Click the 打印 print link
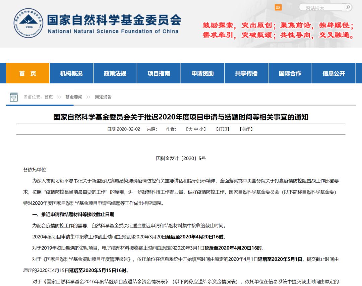This screenshot has height=286, width=362. pos(223,129)
